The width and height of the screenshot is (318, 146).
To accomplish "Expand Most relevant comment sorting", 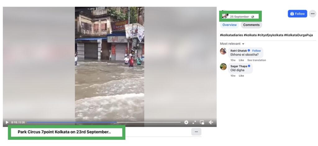I will pos(232,44).
